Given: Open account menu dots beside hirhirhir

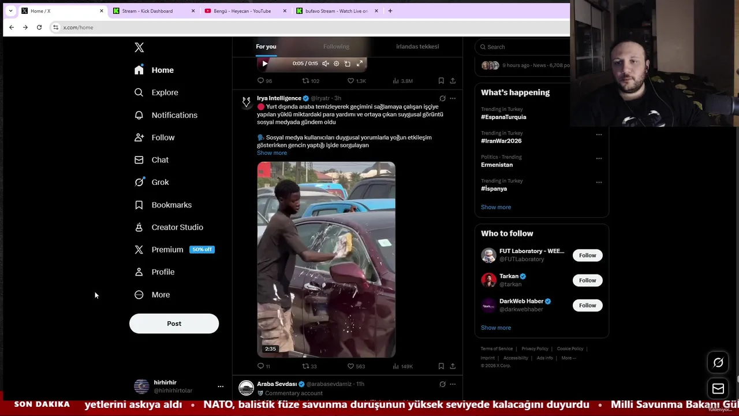Looking at the screenshot, I should (220, 387).
